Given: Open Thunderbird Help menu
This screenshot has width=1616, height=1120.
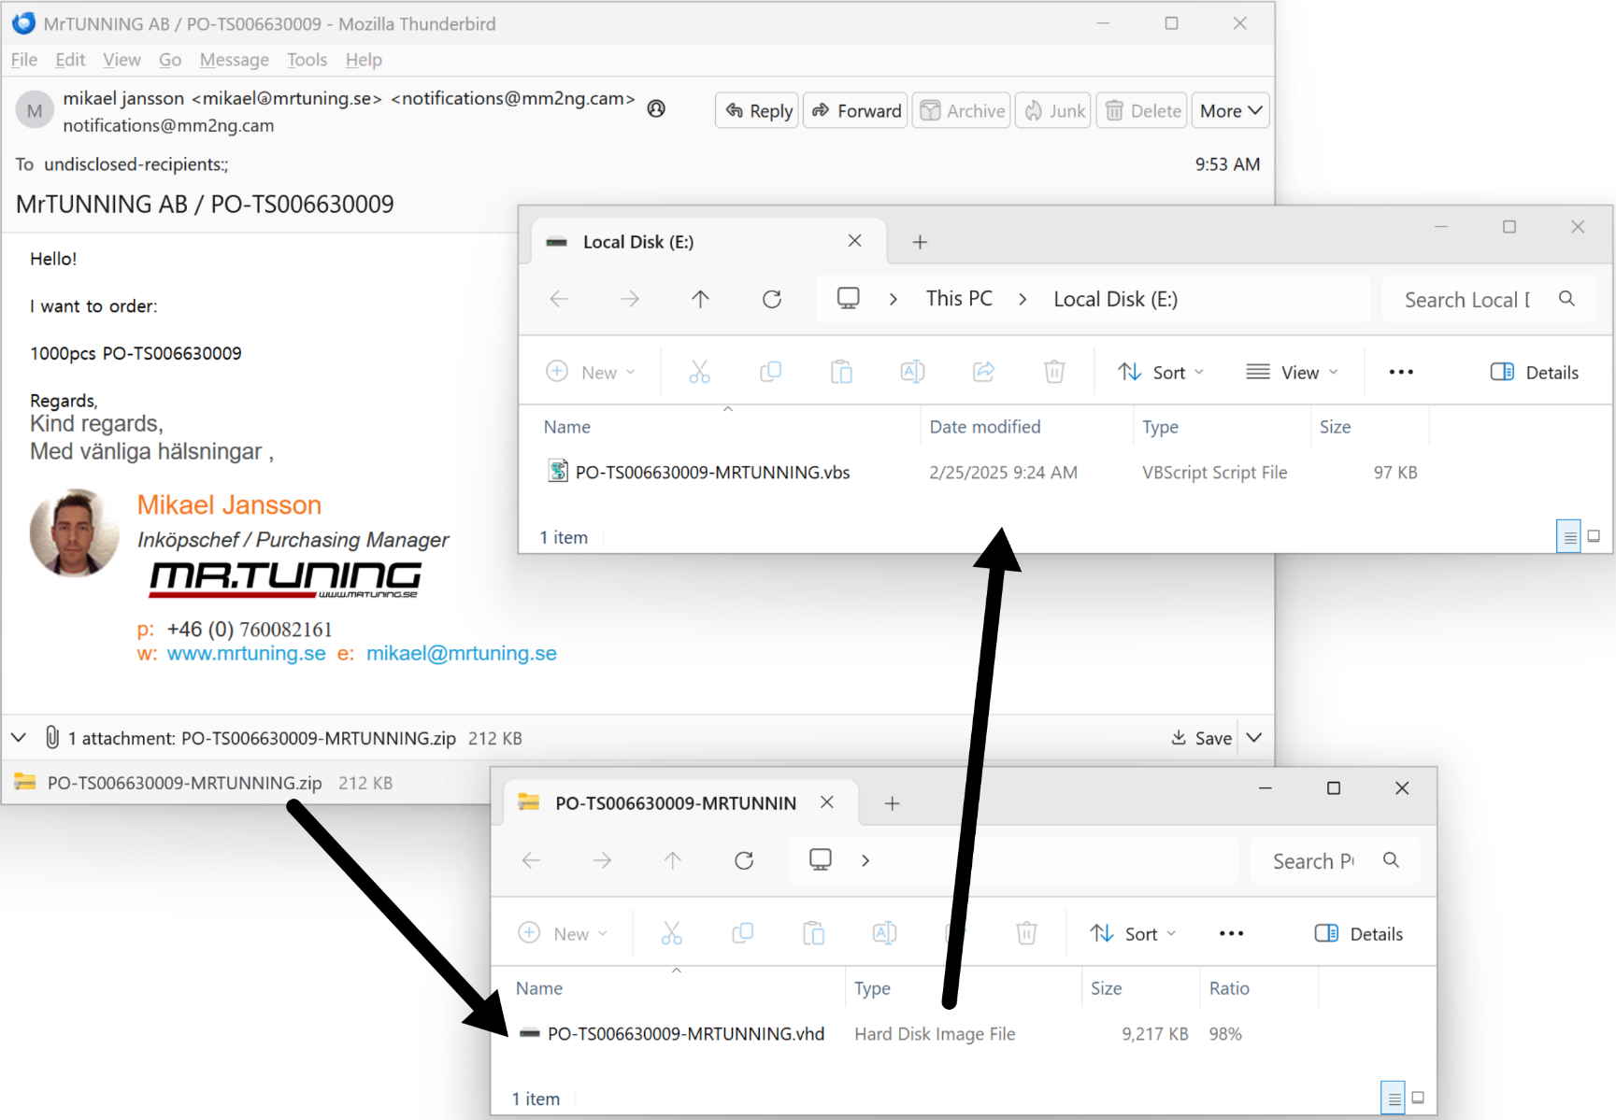Looking at the screenshot, I should click(364, 60).
